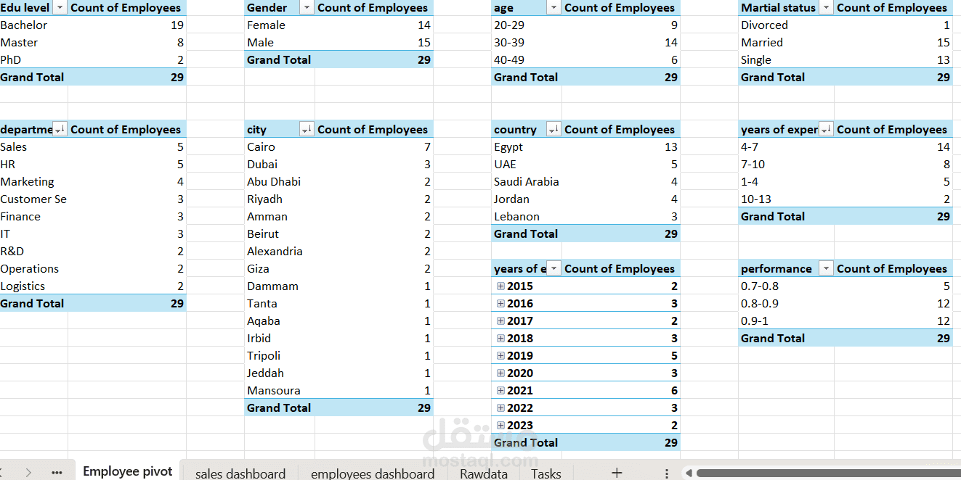961x480 pixels.
Task: Expand the 2019 year group
Action: click(x=500, y=356)
